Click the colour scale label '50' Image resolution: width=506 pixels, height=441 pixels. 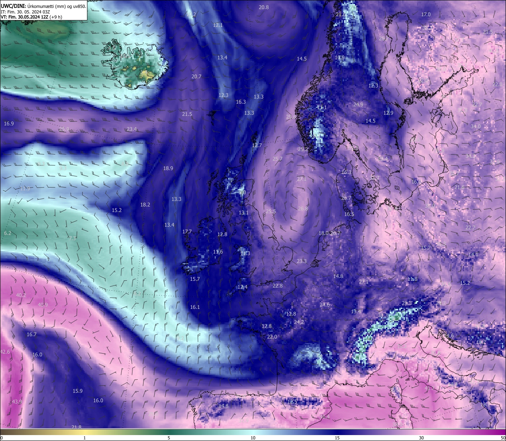(502, 438)
